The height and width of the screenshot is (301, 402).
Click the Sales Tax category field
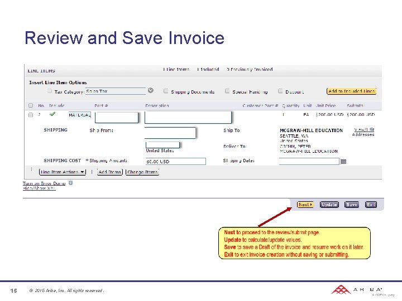tap(116, 91)
